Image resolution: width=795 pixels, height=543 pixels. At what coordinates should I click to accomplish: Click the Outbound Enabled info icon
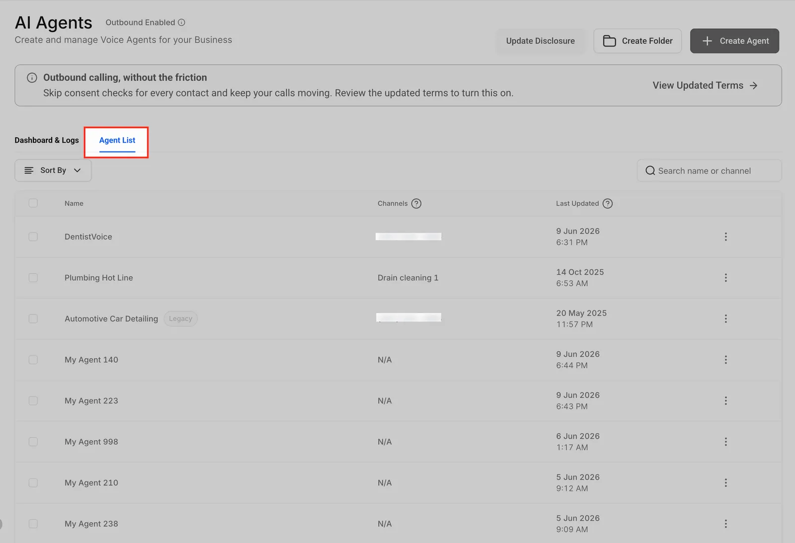181,22
